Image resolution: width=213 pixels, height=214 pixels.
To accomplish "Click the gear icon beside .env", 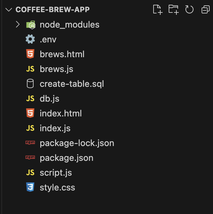I will 30,39.
